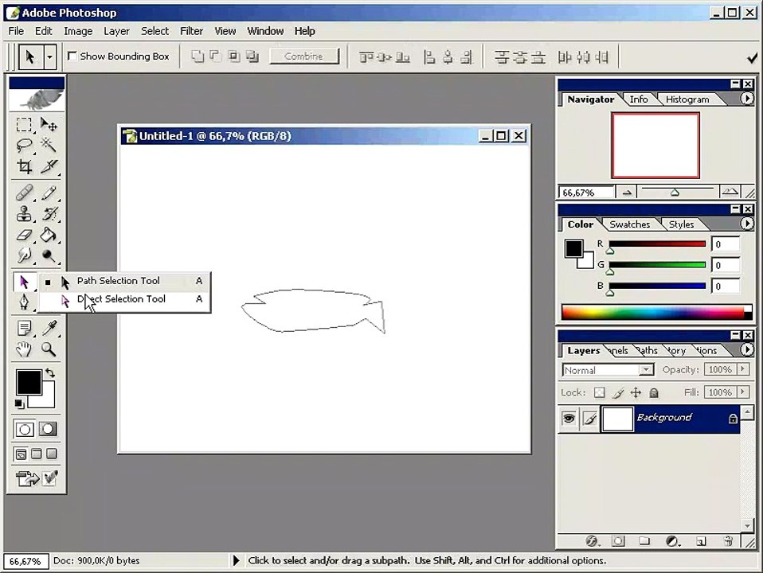Click the Red value input field
Image resolution: width=763 pixels, height=573 pixels.
click(x=725, y=244)
